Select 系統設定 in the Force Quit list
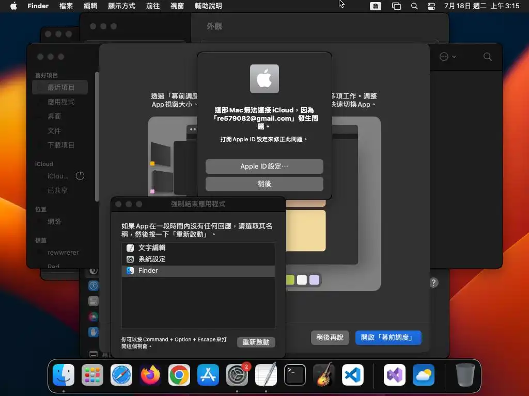Image resolution: width=529 pixels, height=396 pixels. (198, 259)
